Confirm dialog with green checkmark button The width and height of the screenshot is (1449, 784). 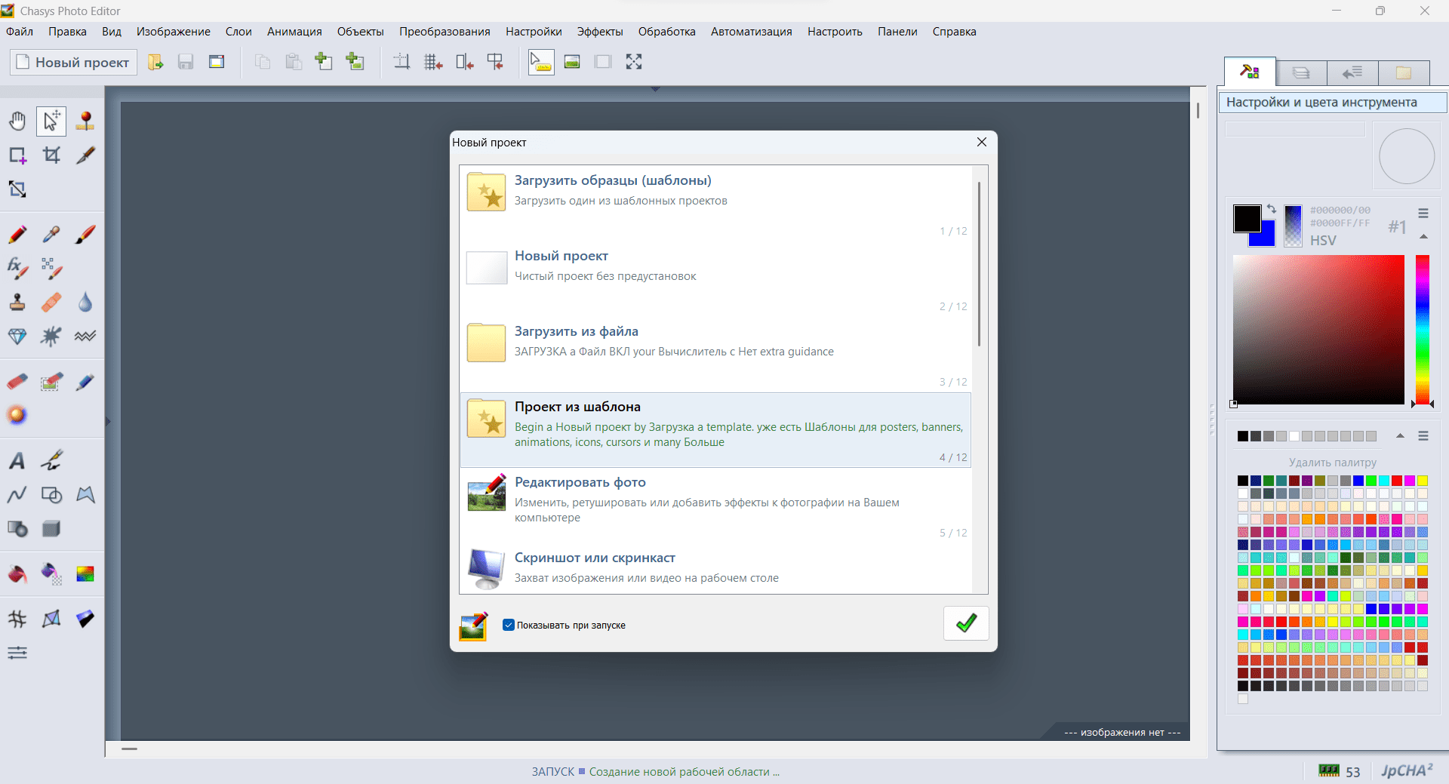966,623
